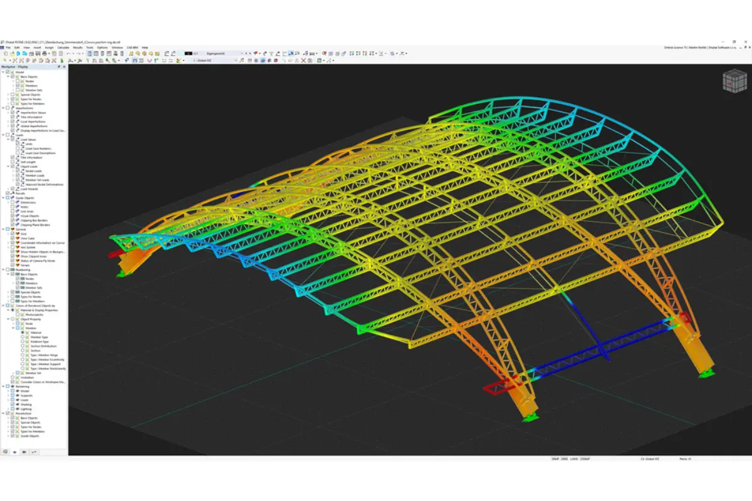Collapse the Guide Objects tree node
The height and width of the screenshot is (501, 752).
pyautogui.click(x=3, y=198)
